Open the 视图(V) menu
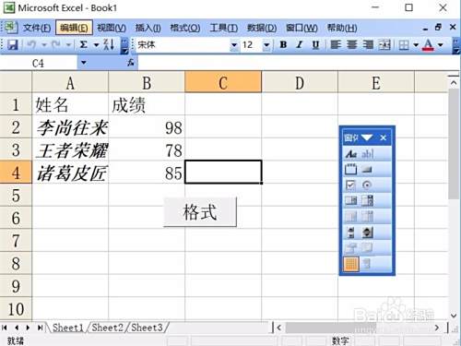This screenshot has width=461, height=346. coord(112,28)
